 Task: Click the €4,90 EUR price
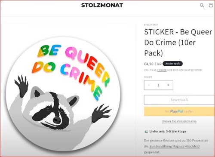pyautogui.click(x=153, y=64)
